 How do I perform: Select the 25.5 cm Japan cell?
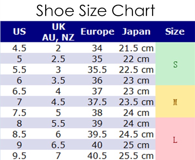(136, 156)
